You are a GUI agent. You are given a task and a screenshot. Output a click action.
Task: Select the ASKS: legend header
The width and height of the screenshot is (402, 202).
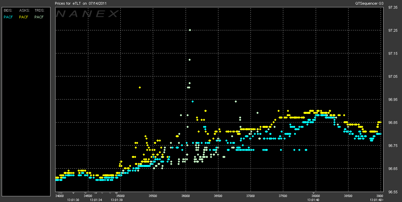[x=24, y=11]
